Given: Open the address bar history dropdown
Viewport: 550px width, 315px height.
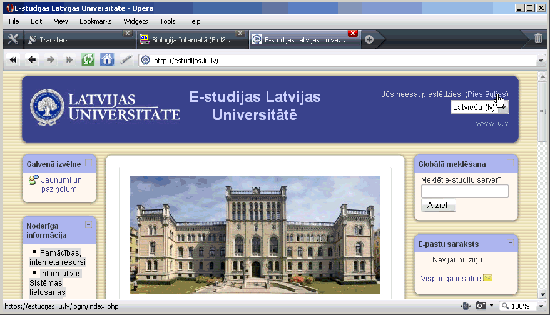Looking at the screenshot, I should click(541, 61).
